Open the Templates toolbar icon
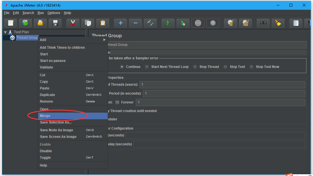The height and width of the screenshot is (176, 313). (x=25, y=23)
